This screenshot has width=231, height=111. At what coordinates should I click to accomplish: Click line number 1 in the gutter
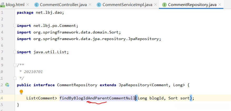[x=2, y=13]
